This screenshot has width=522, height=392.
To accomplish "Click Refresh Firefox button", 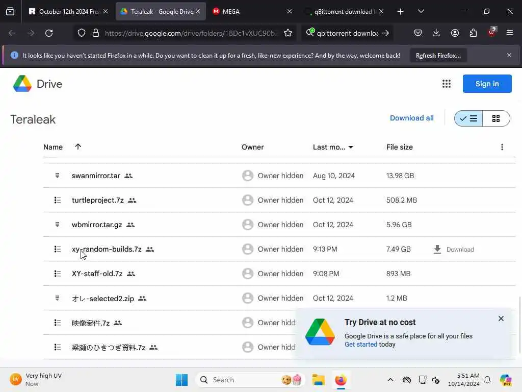I will 438,55.
